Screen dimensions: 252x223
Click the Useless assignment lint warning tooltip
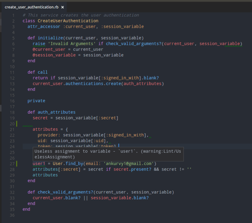(108, 154)
